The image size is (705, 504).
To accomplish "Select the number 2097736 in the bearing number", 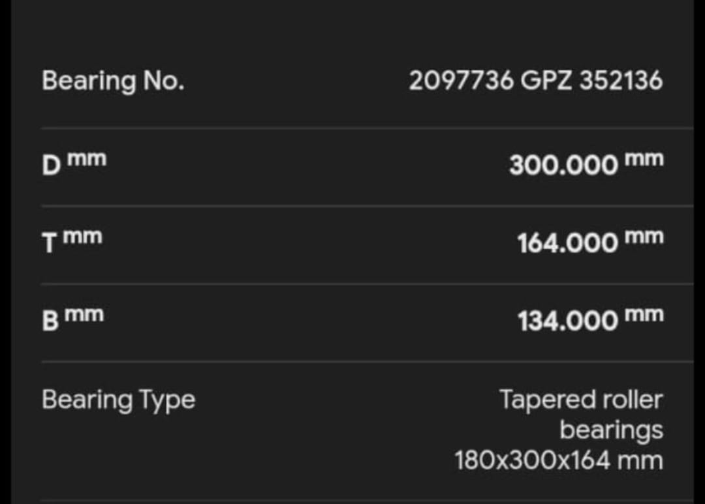I will [x=461, y=81].
